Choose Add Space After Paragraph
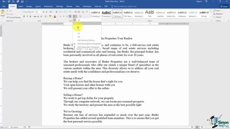 pos(87,47)
